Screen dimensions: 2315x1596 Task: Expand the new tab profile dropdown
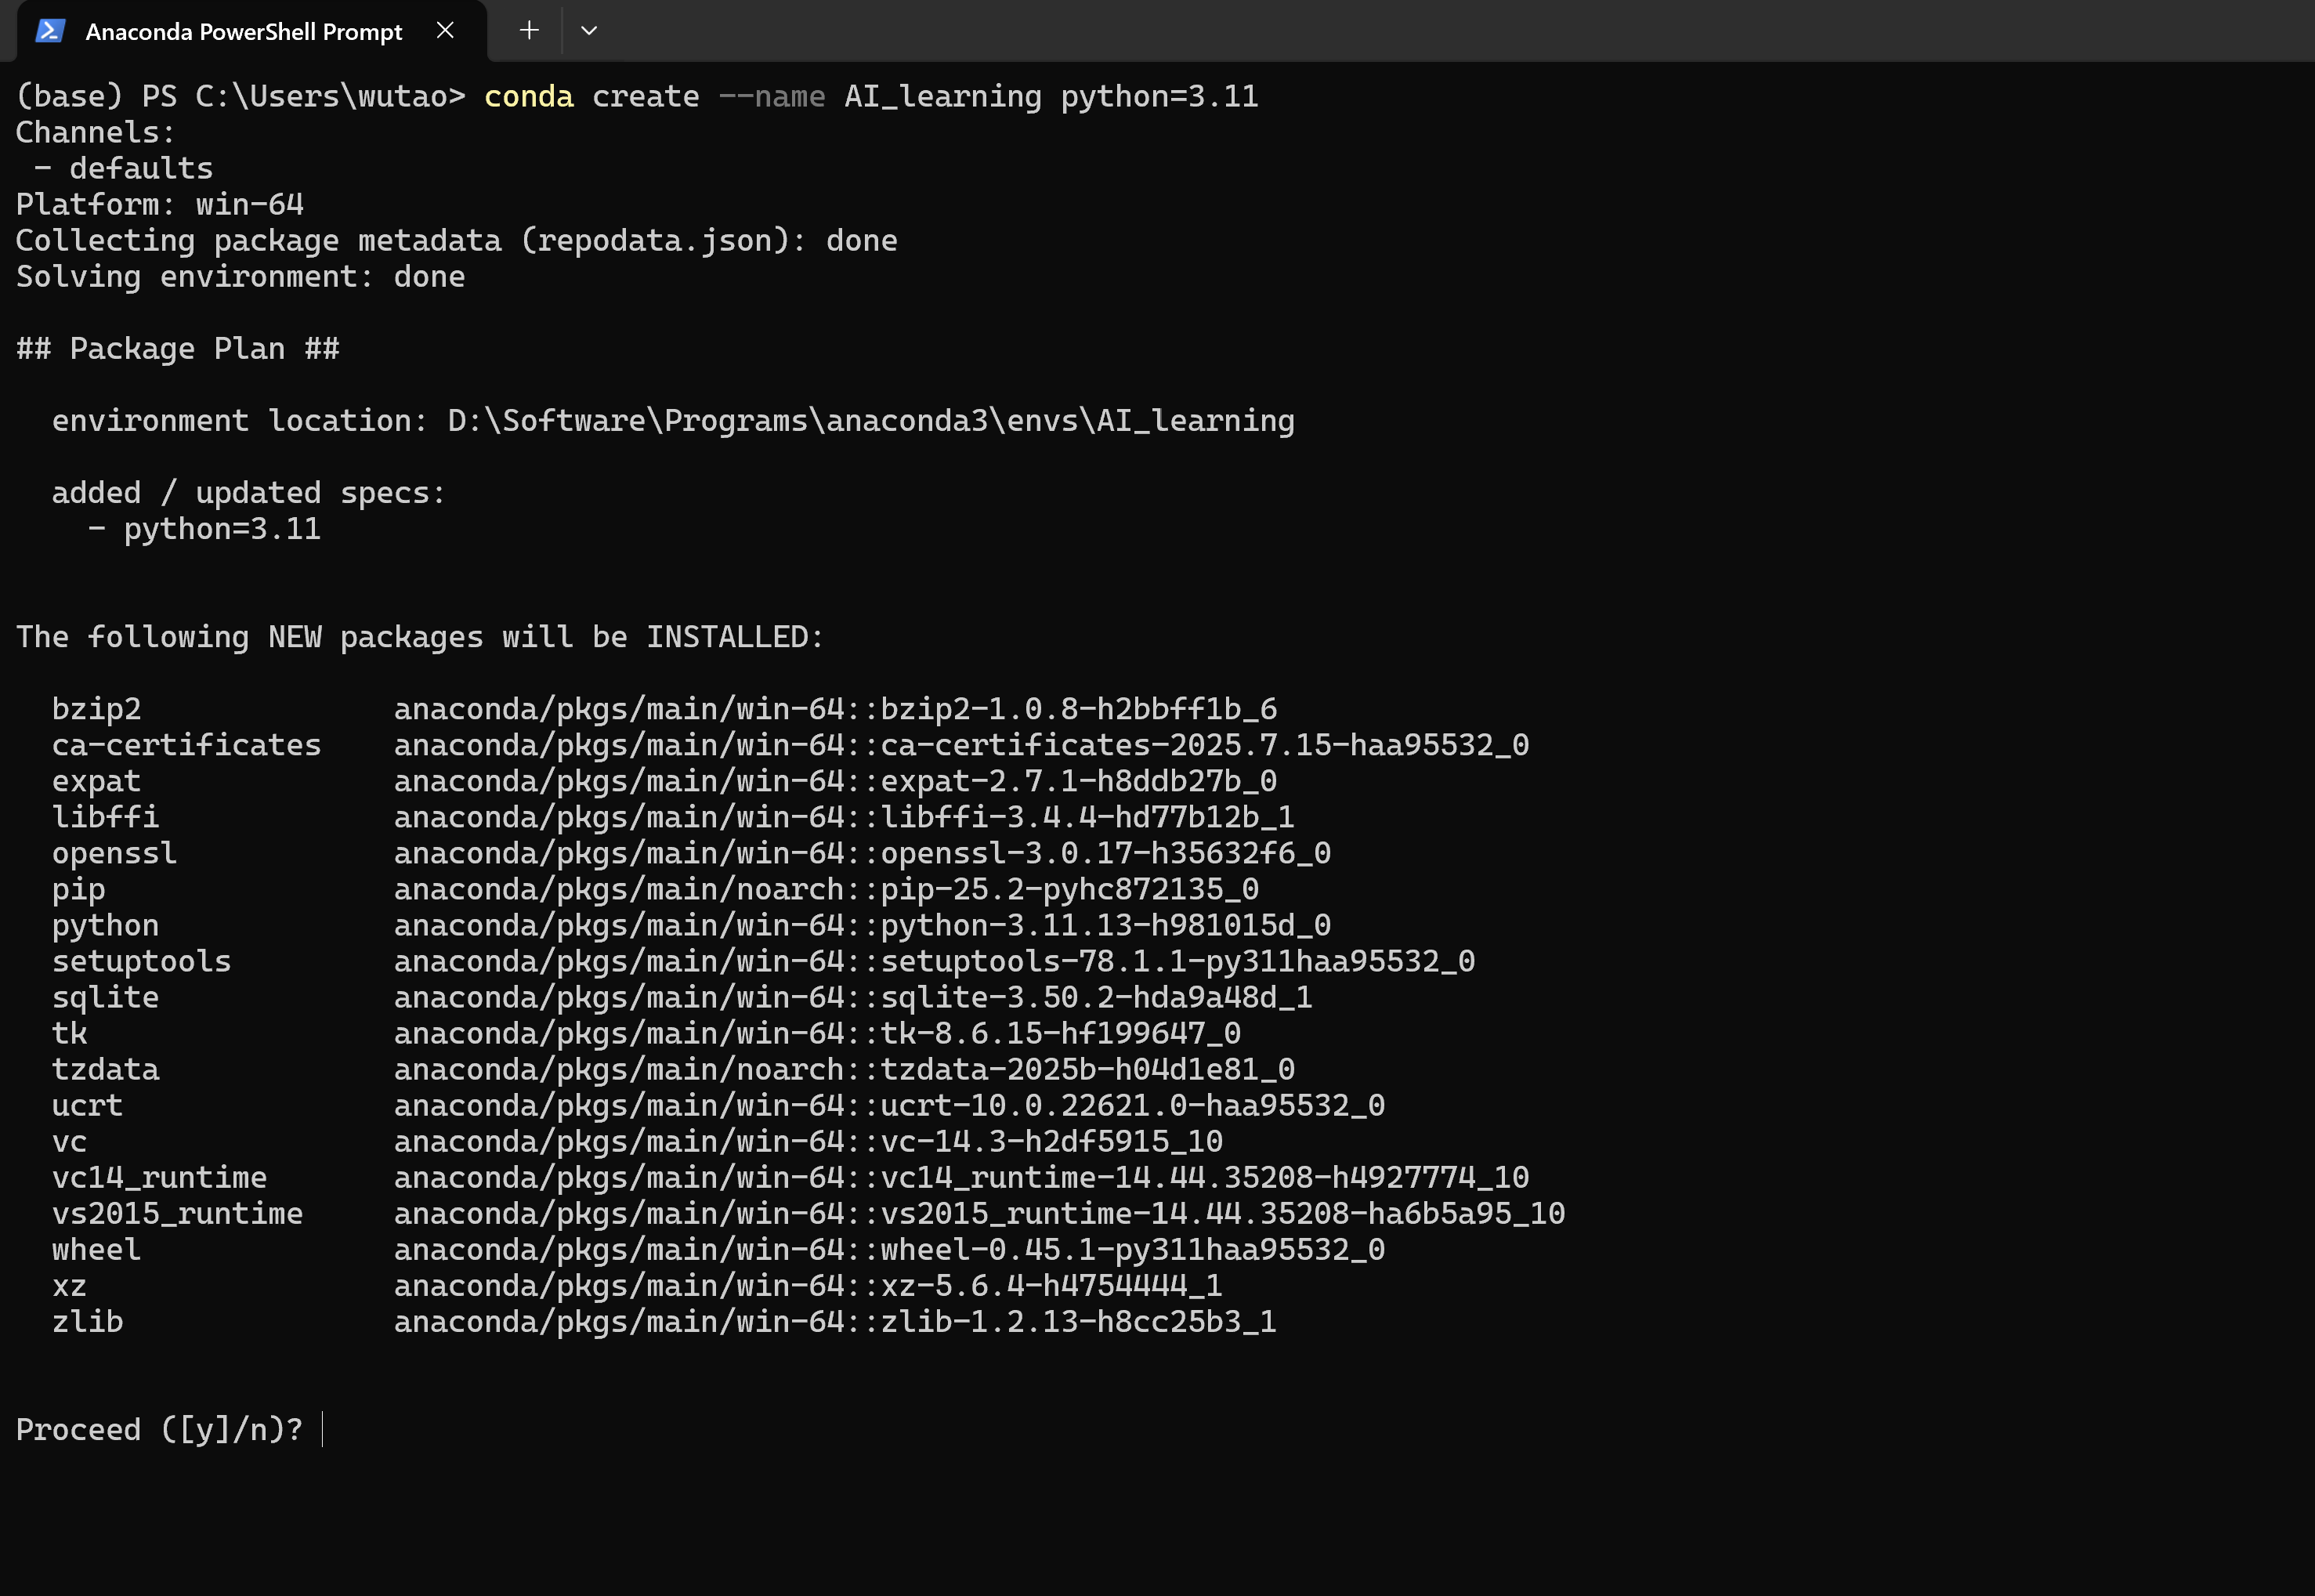pyautogui.click(x=589, y=31)
